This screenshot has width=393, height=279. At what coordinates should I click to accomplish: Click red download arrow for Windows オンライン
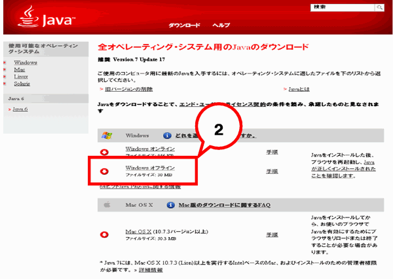pyautogui.click(x=104, y=152)
